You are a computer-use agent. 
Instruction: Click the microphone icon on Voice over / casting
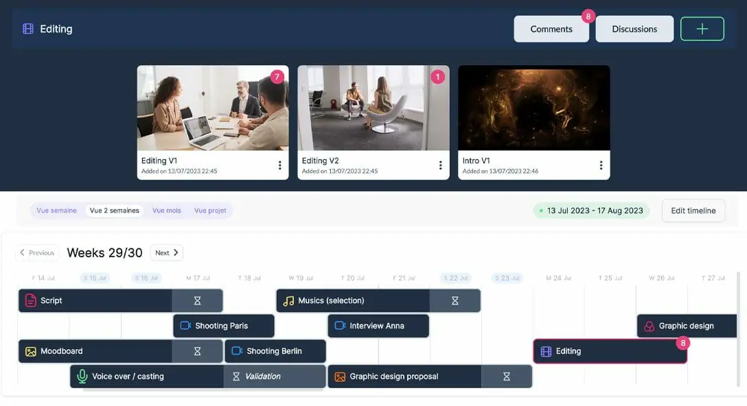(82, 376)
